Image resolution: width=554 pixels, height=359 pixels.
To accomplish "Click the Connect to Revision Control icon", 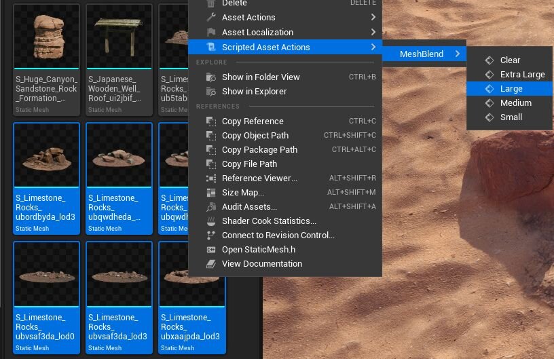I will (211, 235).
